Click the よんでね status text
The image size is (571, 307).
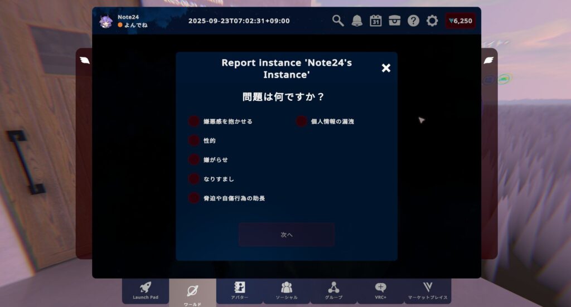136,25
